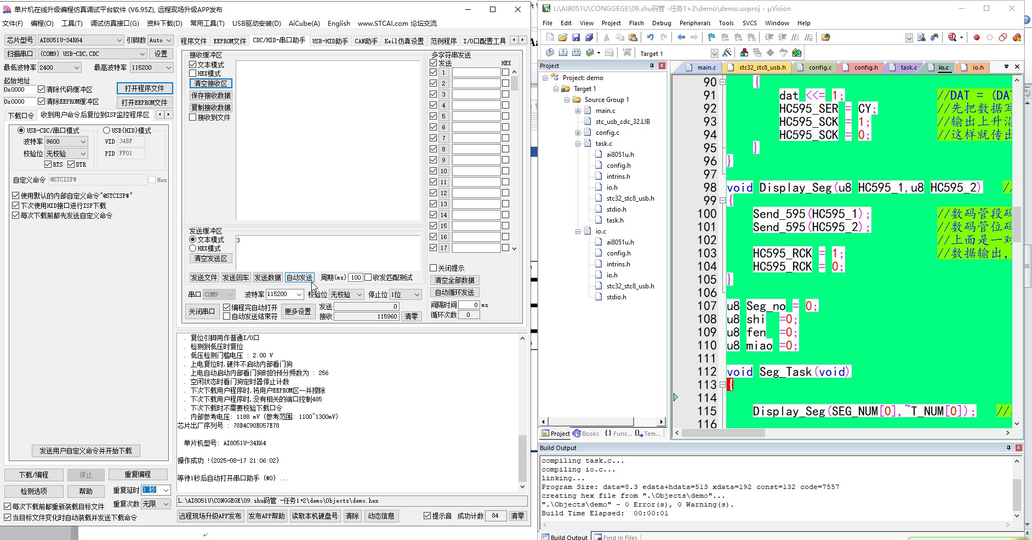Click Download LOAD icon

[x=627, y=53]
